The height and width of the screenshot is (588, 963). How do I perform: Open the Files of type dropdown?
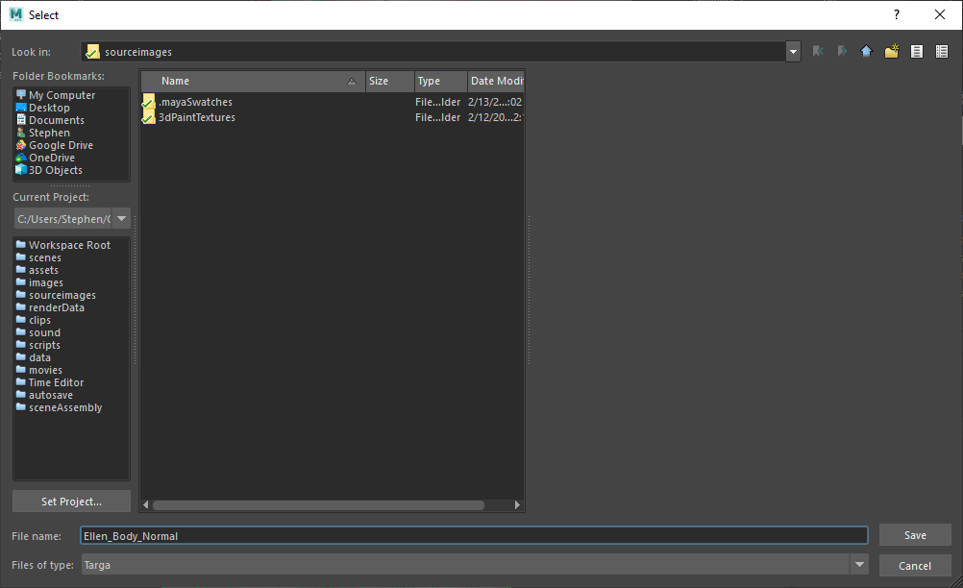point(859,565)
